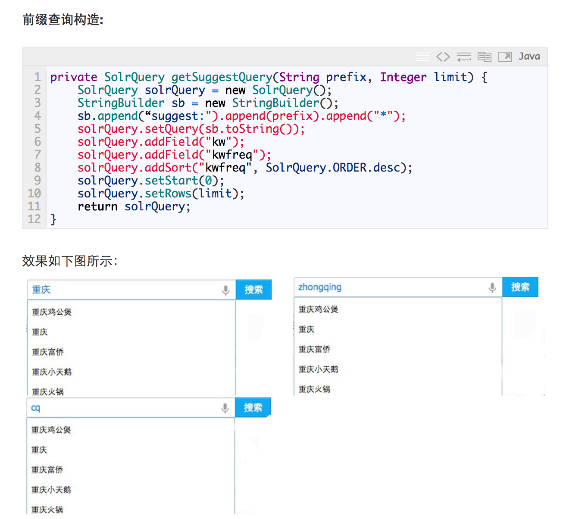Click microphone icon in 重庆 search box

point(225,290)
